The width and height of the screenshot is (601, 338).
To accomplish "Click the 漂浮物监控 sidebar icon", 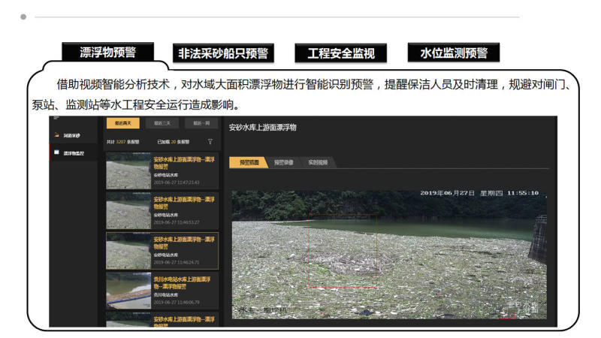I will coord(56,152).
